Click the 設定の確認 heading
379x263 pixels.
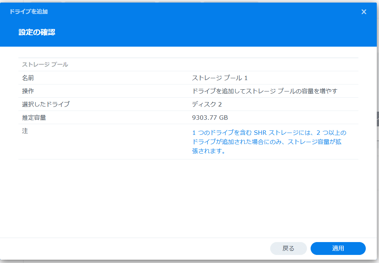[37, 32]
